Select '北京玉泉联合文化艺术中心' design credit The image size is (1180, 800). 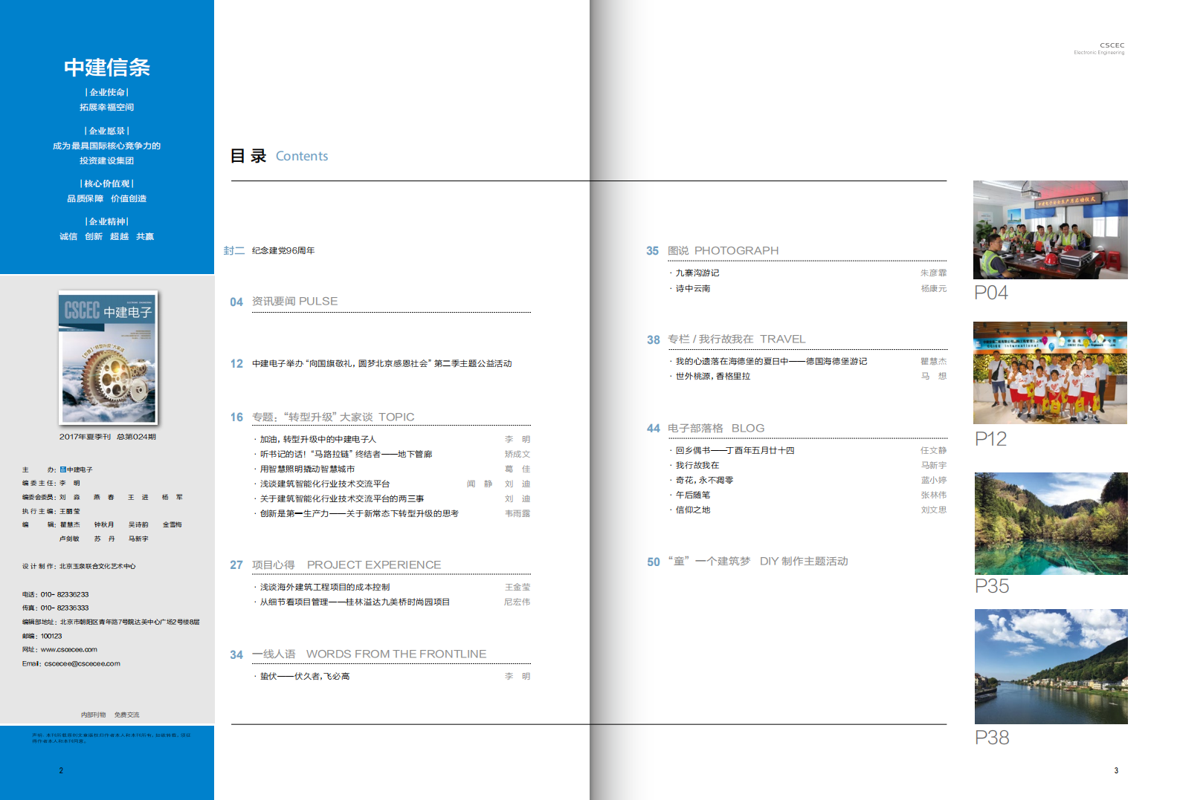pyautogui.click(x=97, y=566)
